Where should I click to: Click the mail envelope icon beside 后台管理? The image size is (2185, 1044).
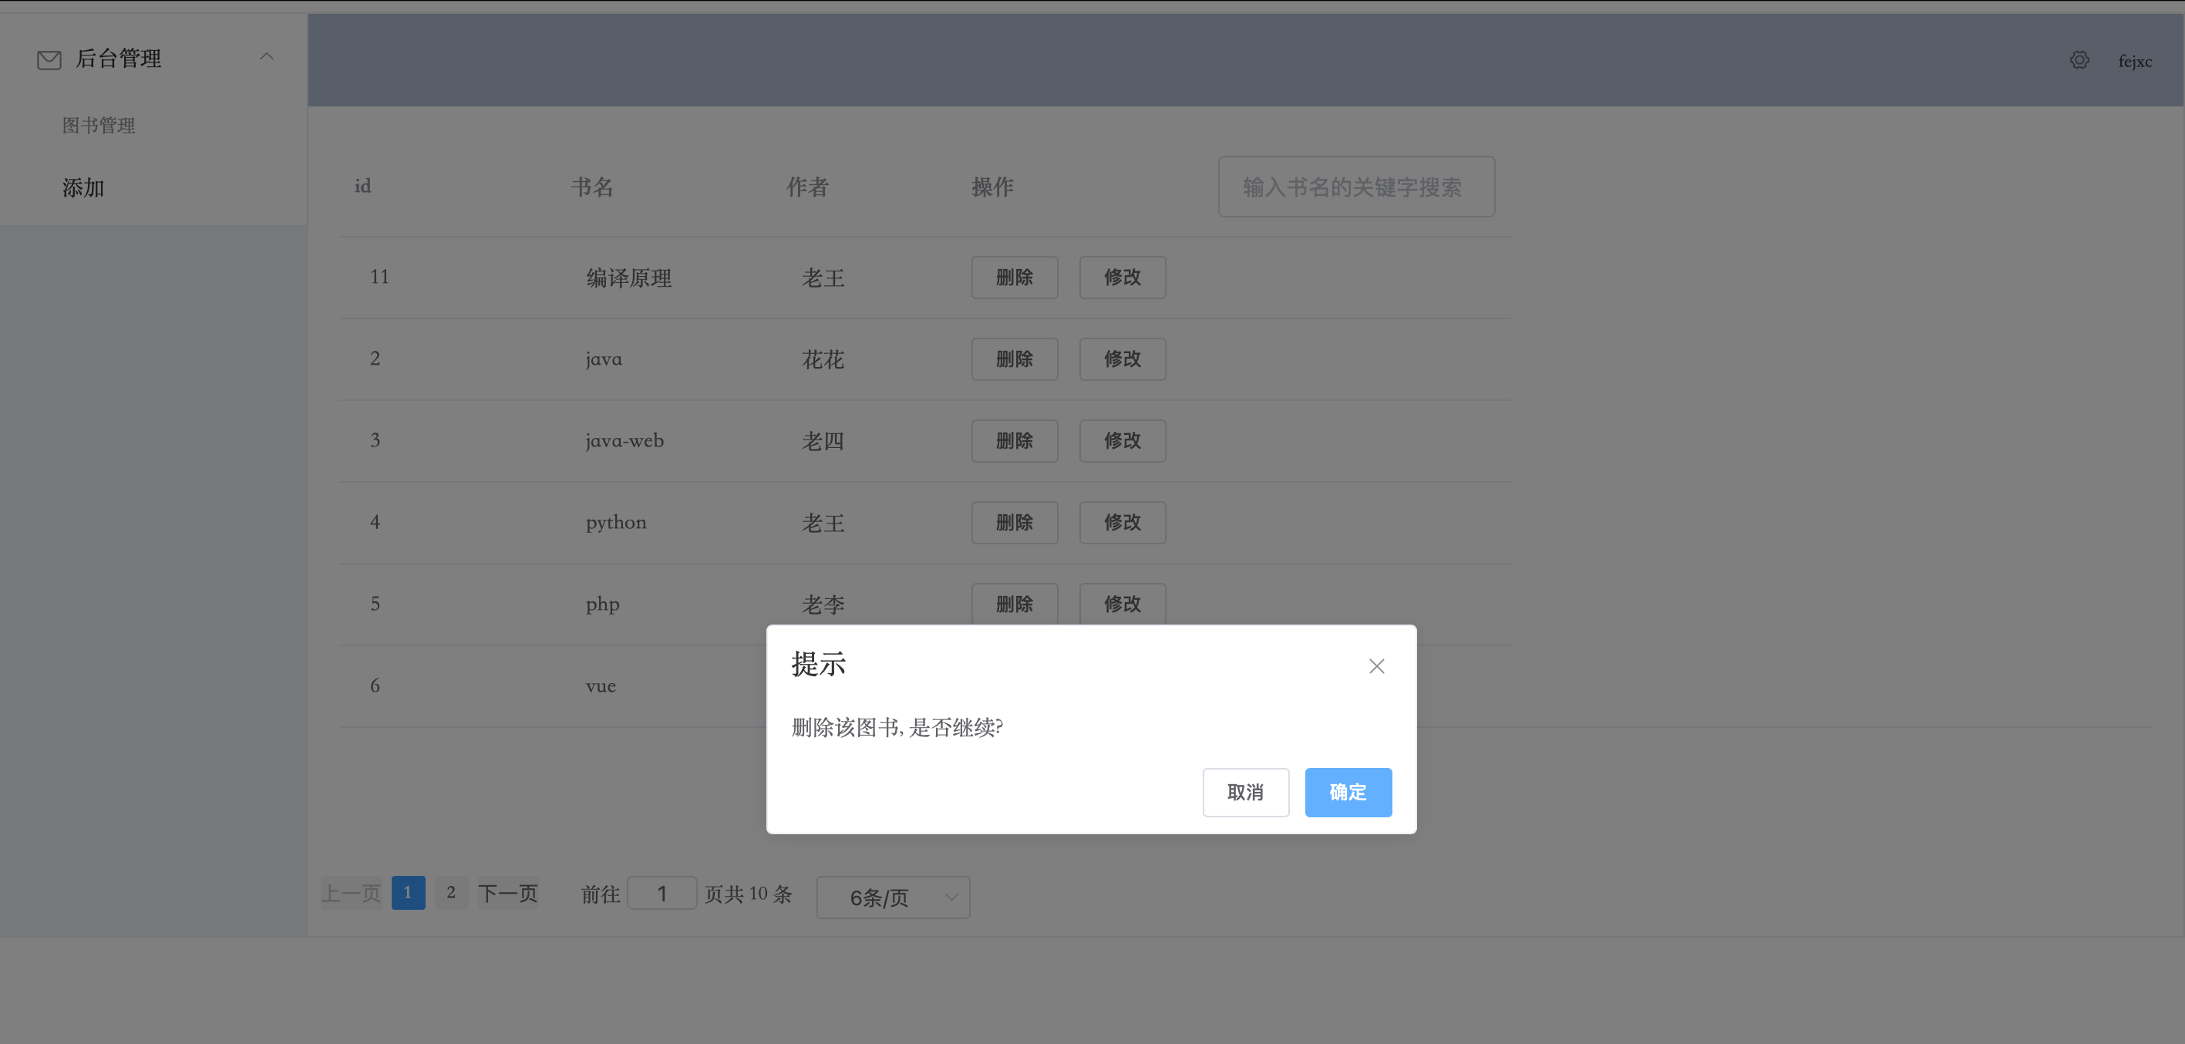49,59
